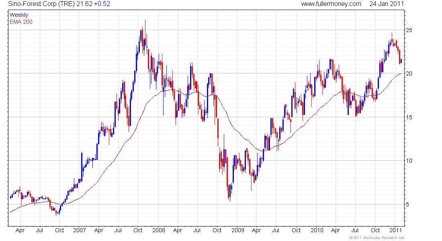Click the 10 price axis label
This screenshot has width=442, height=241.
pos(409,161)
